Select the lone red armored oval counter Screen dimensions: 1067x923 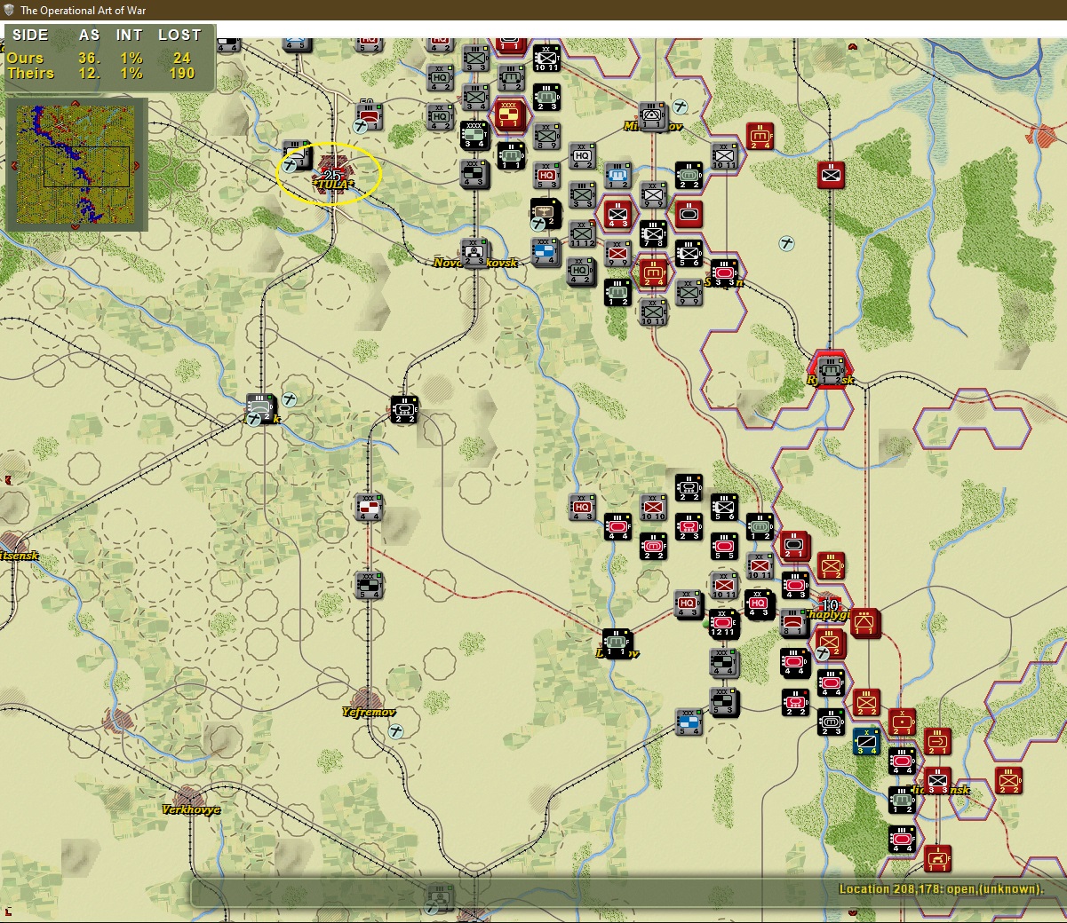[x=689, y=214]
